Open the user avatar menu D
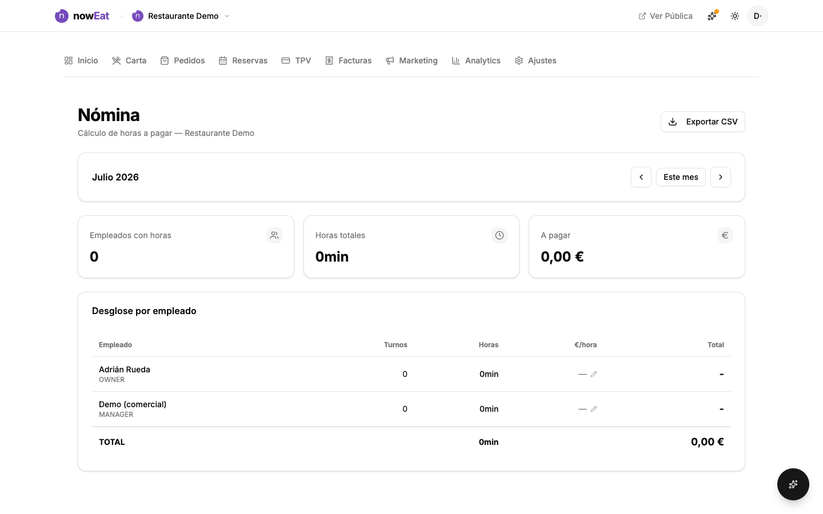This screenshot has width=823, height=514. click(x=758, y=16)
